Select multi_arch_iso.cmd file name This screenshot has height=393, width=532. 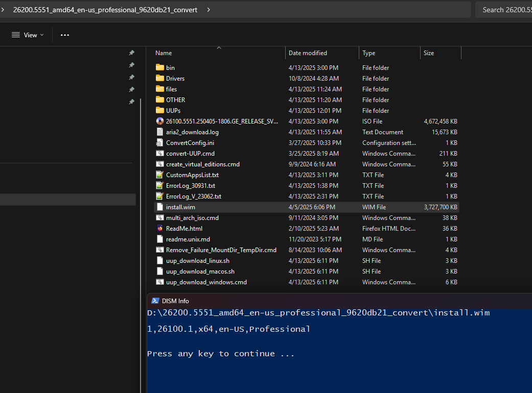192,218
